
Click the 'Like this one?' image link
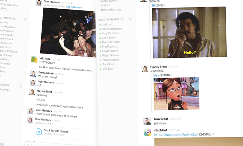[73, 7]
